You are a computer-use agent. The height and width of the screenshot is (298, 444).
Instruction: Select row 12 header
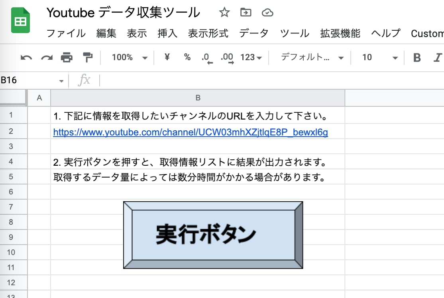13,282
